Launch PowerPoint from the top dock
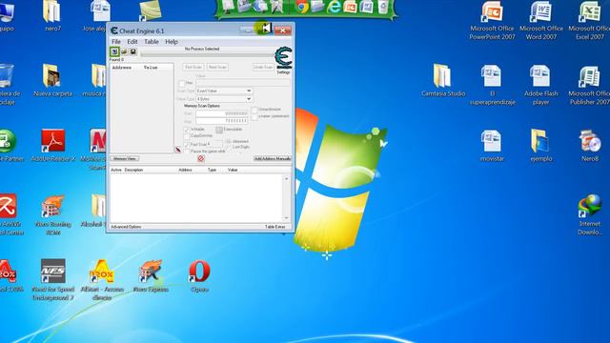The width and height of the screenshot is (610, 343). pos(350,7)
